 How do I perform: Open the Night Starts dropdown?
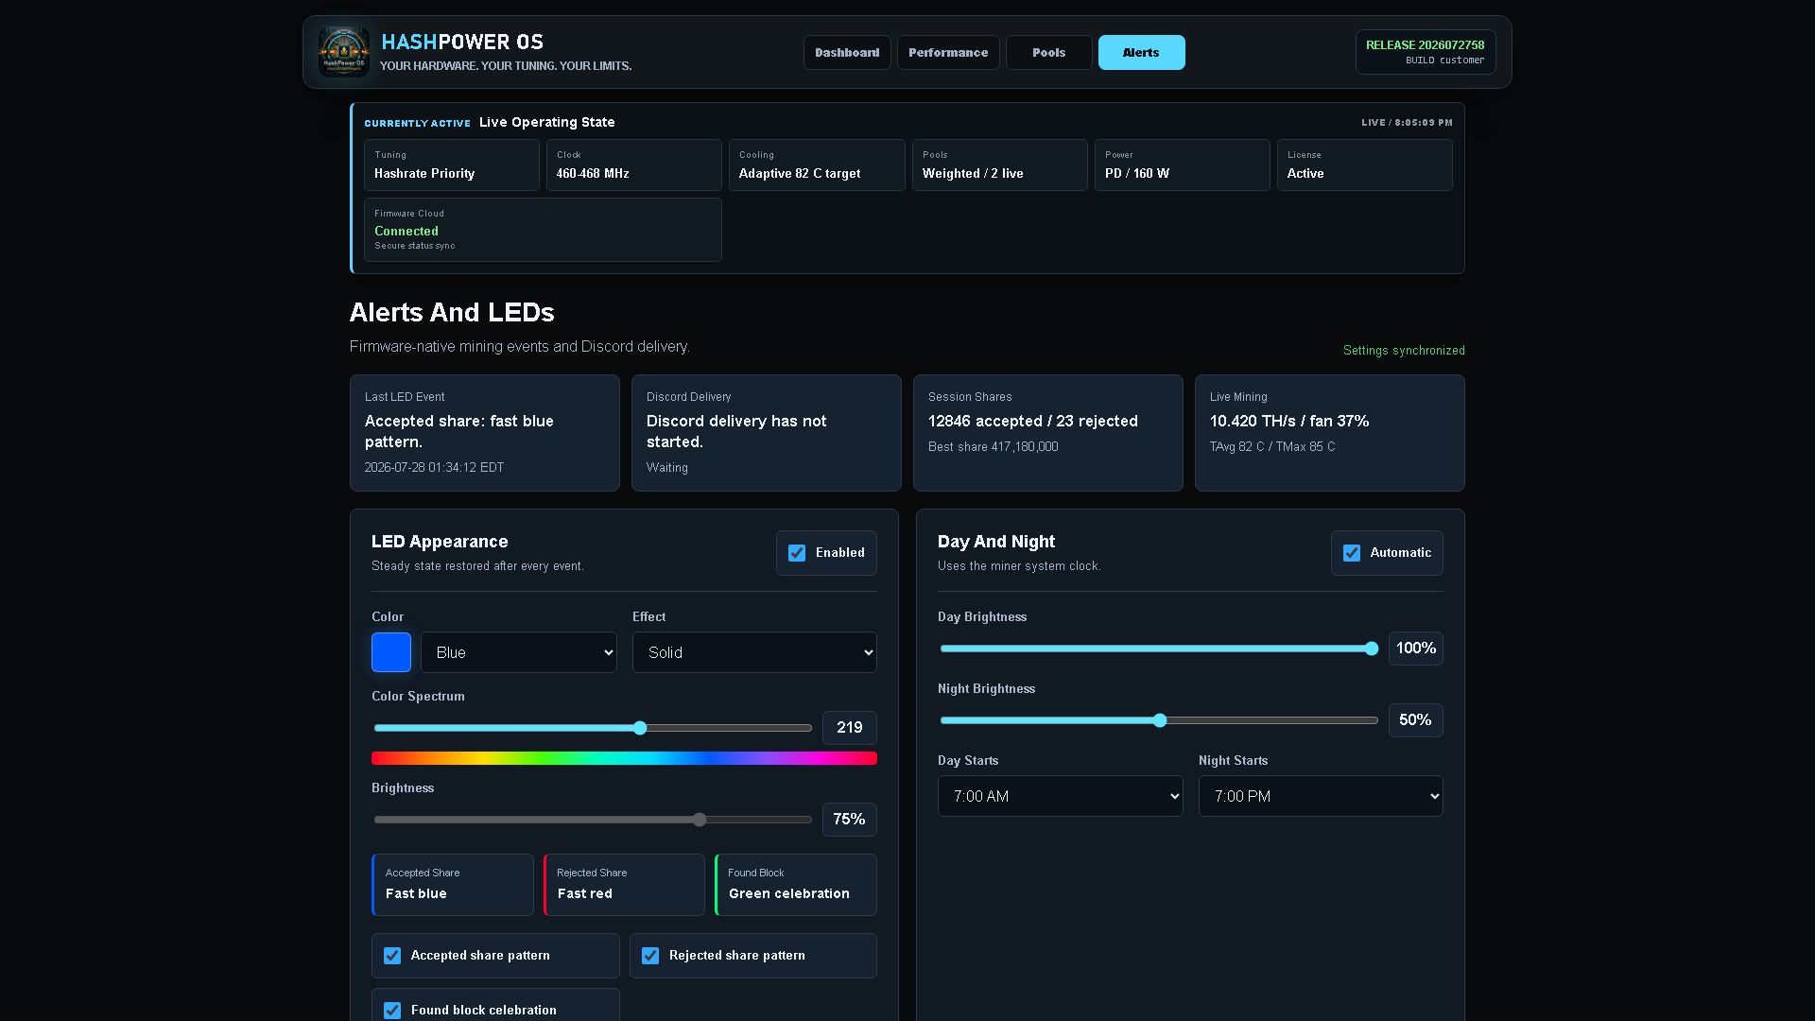pyautogui.click(x=1321, y=796)
